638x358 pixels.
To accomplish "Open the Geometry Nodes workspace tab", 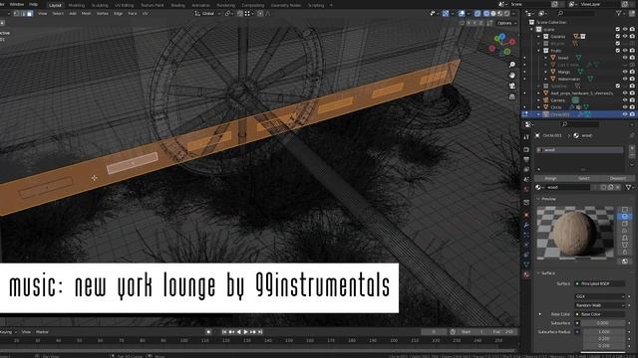I will coord(286,5).
